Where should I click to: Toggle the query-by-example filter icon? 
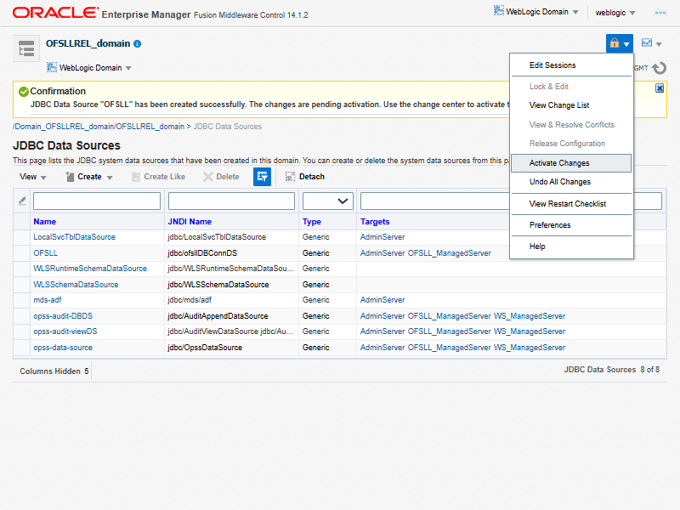coord(262,177)
